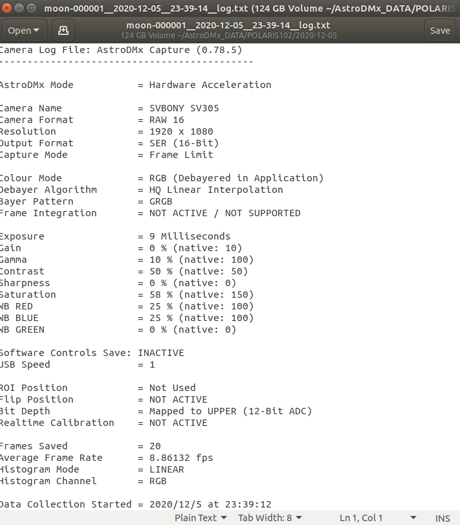Open the Open file dropdown button
Screen dimensions: 460x525
coord(24,30)
